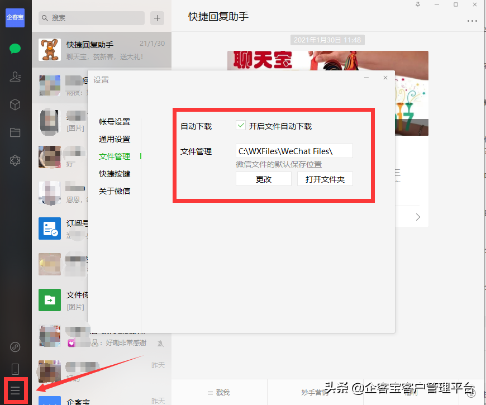Close the 设置 dialog
Screen dimensions: 486x405
(385, 78)
